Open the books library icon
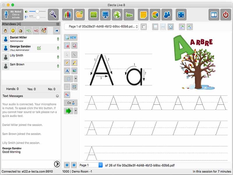Viewport: 233px width, 175px height. click(68, 15)
